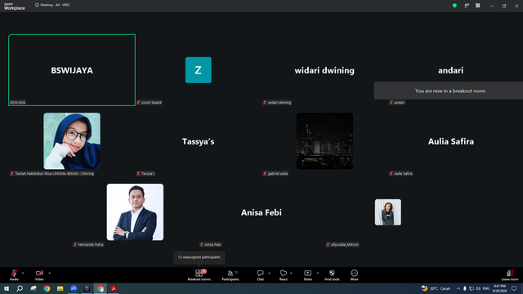This screenshot has height=294, width=523.
Task: Open the Chat panel
Action: coord(260,275)
